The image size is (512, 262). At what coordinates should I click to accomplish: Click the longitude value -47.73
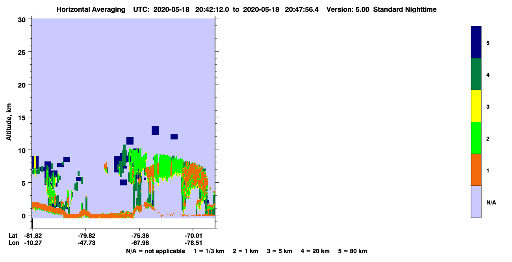coord(86,243)
